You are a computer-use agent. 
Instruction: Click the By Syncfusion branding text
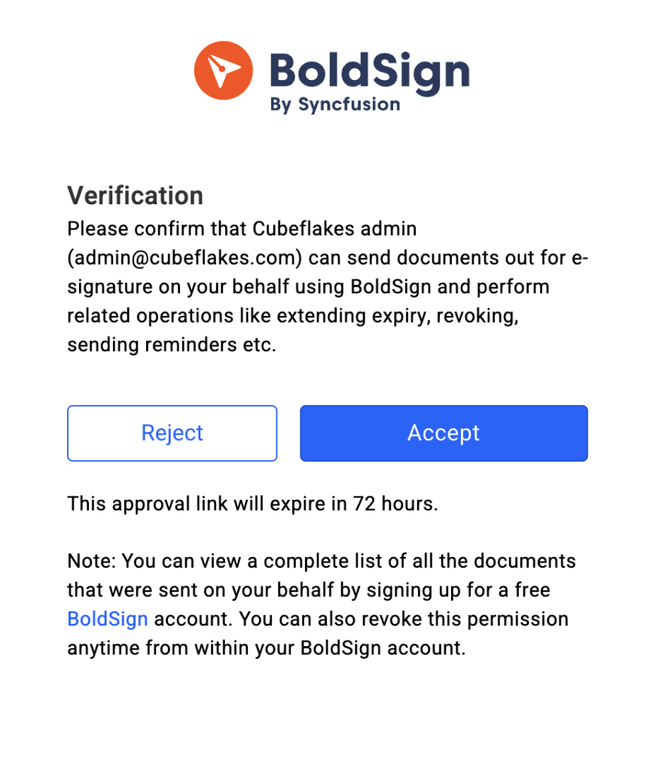[334, 105]
